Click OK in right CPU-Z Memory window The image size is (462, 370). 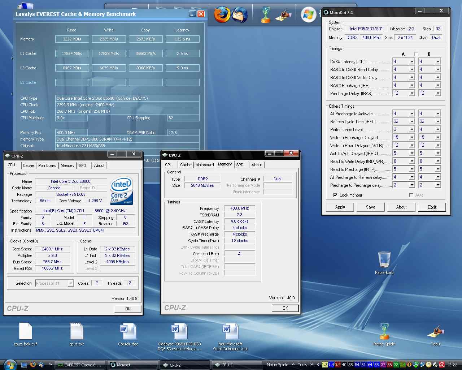click(x=285, y=308)
